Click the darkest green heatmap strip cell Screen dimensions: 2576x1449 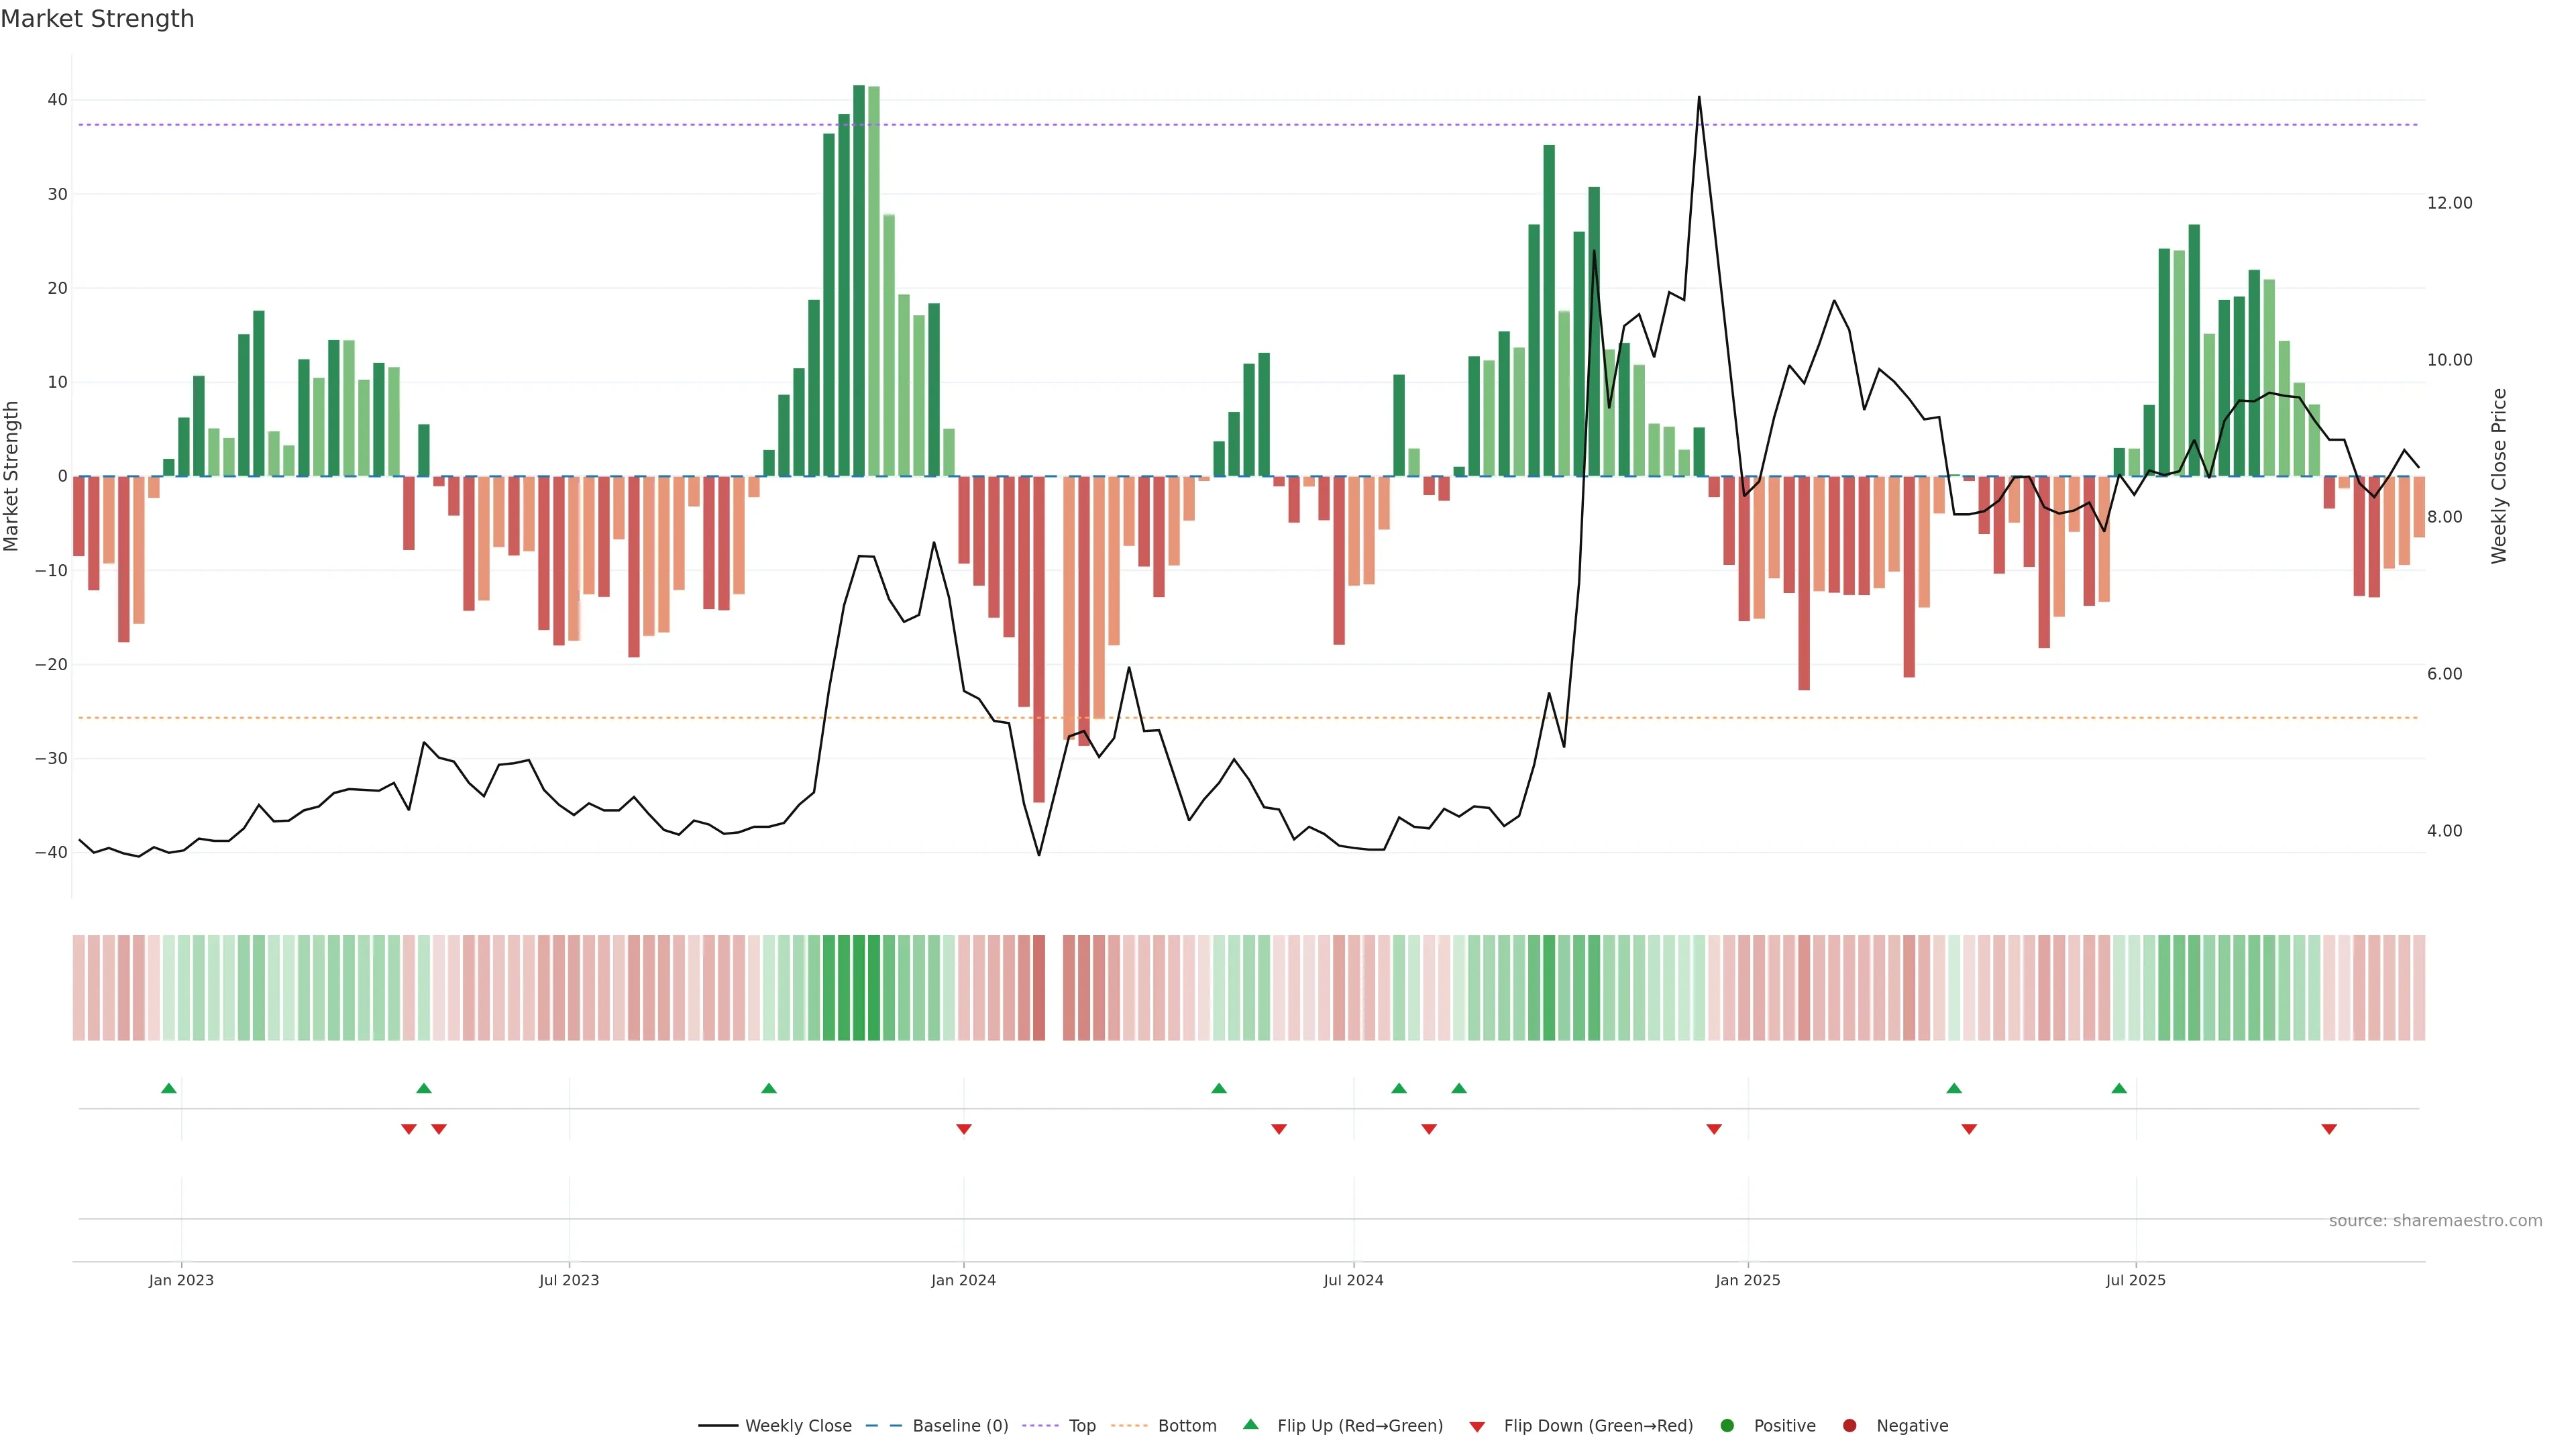pyautogui.click(x=859, y=987)
